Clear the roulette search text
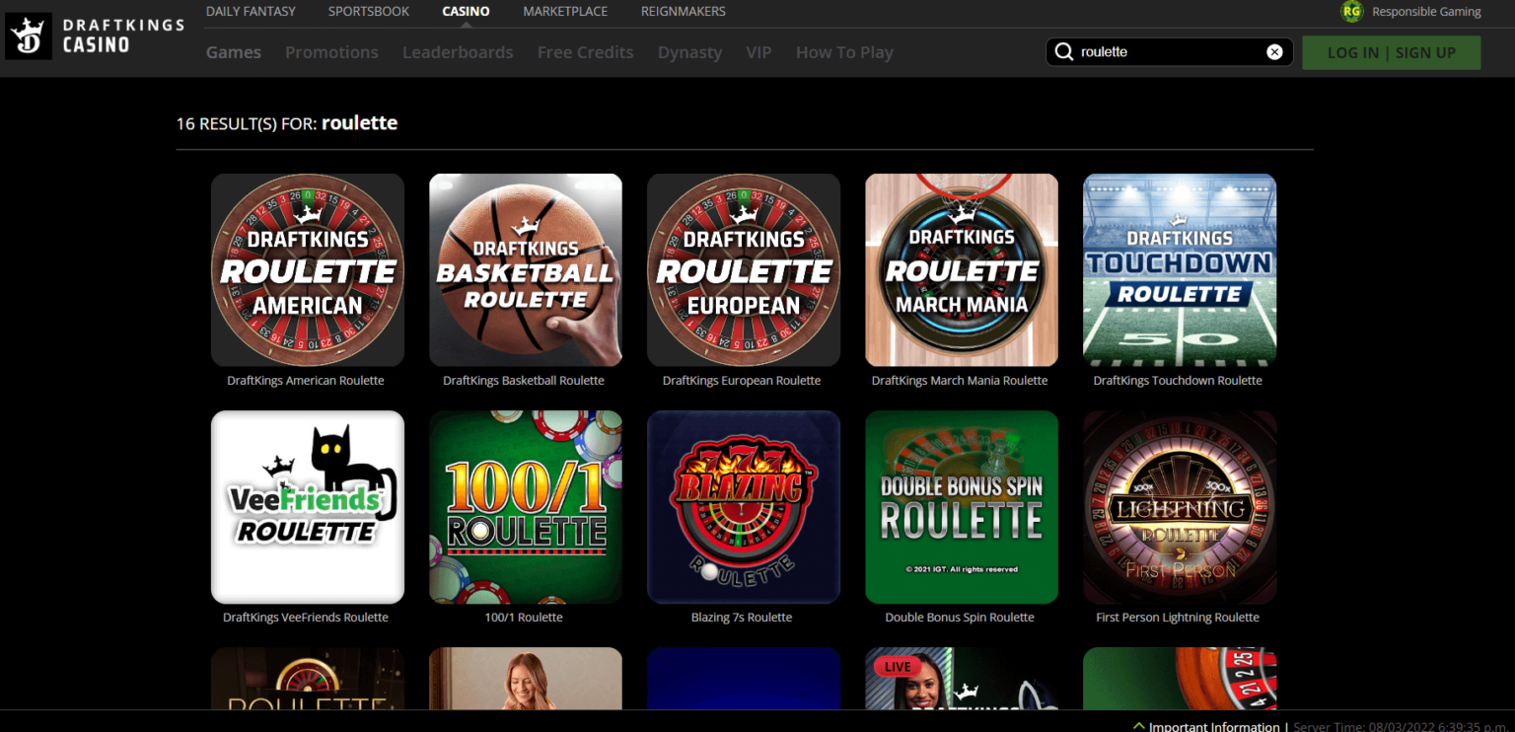 tap(1274, 52)
